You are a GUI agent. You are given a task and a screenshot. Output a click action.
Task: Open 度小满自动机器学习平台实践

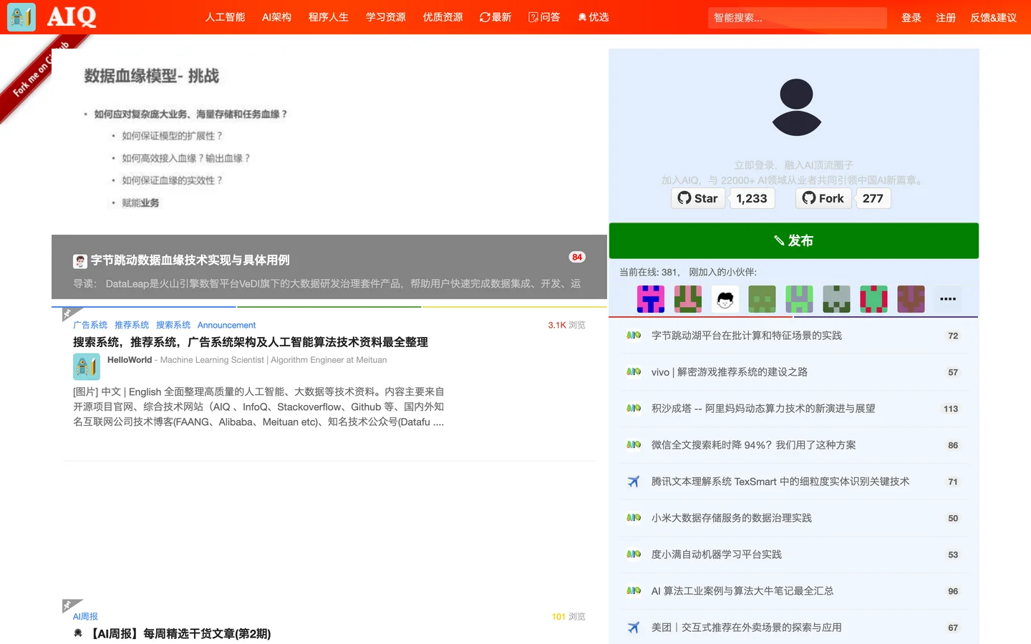[717, 555]
